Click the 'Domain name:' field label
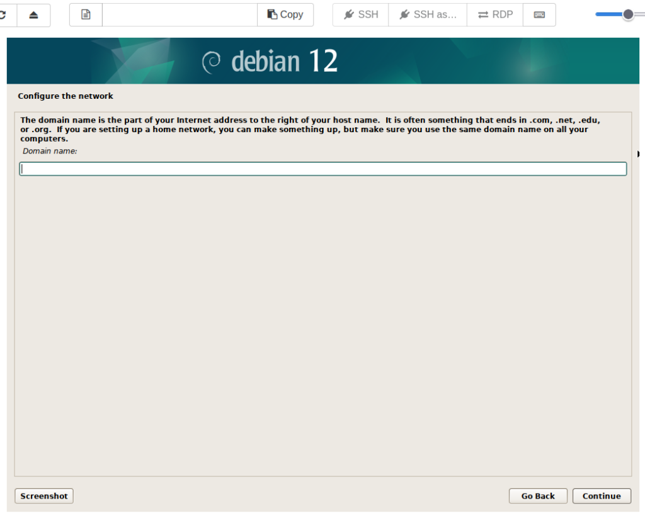The height and width of the screenshot is (518, 645). coord(50,151)
